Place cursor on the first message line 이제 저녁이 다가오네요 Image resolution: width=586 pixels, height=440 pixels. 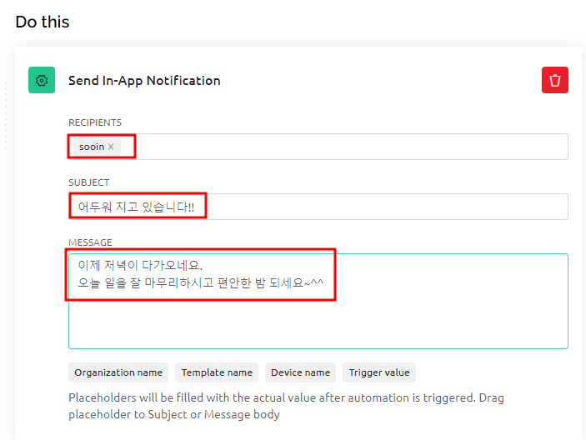point(140,265)
